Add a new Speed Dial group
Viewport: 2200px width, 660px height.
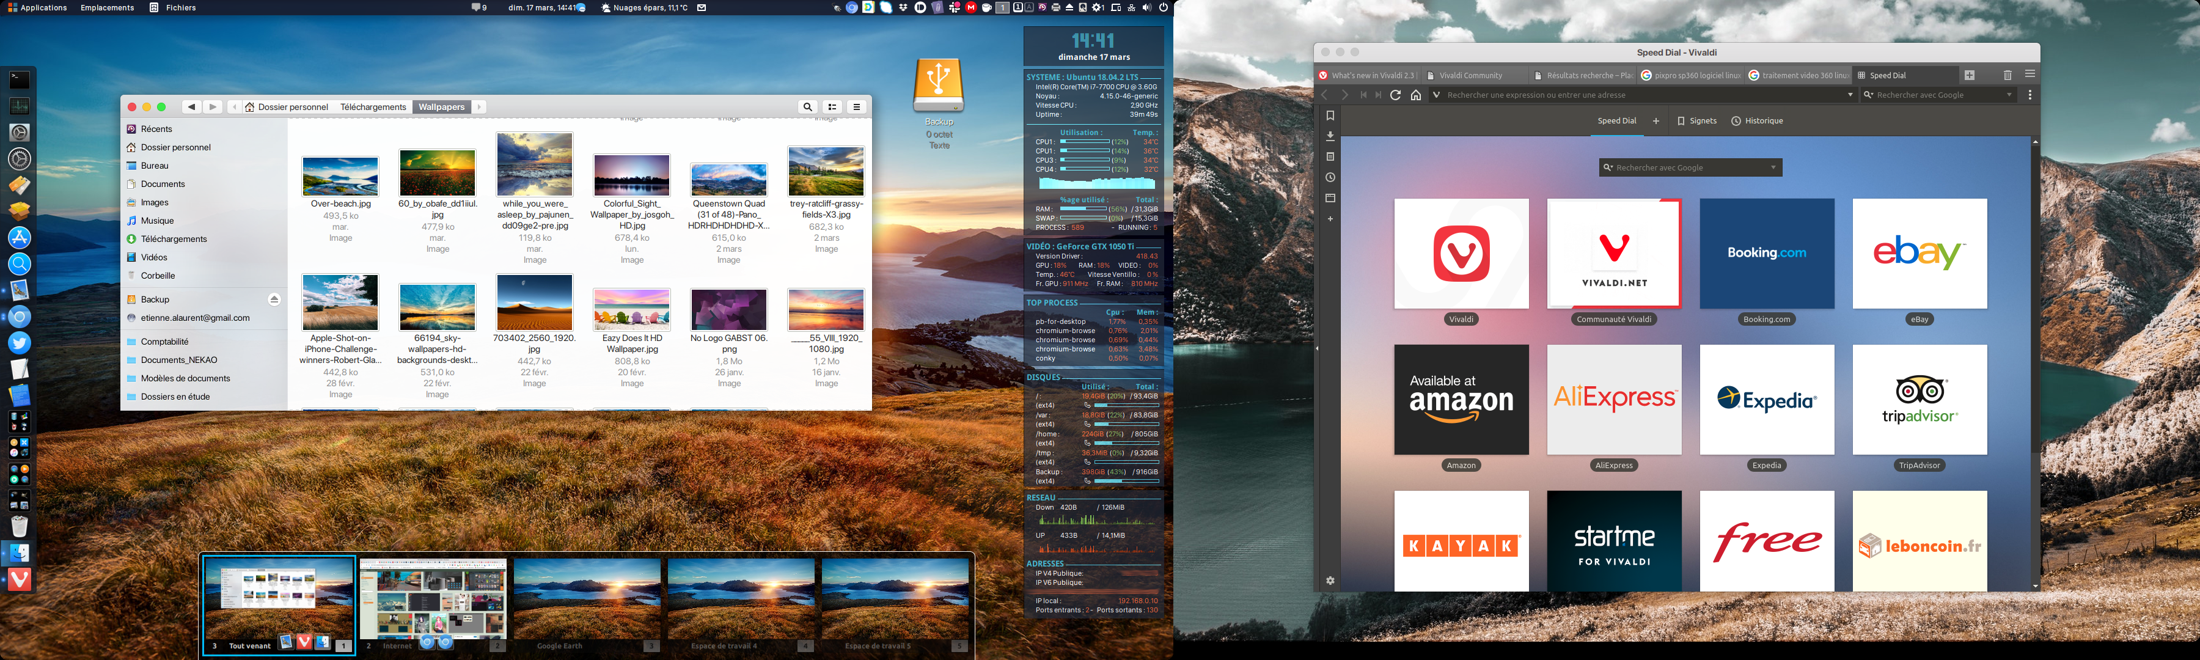1656,121
